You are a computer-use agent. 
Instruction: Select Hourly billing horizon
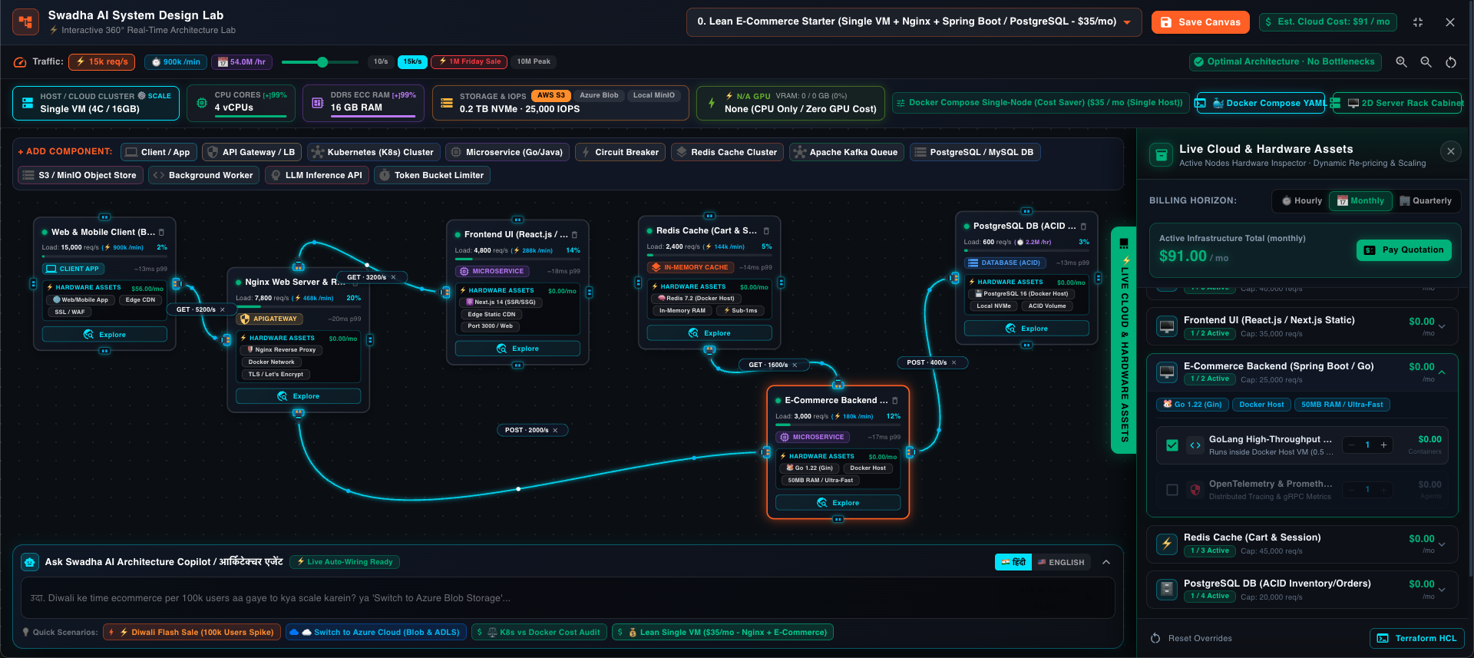pos(1302,201)
